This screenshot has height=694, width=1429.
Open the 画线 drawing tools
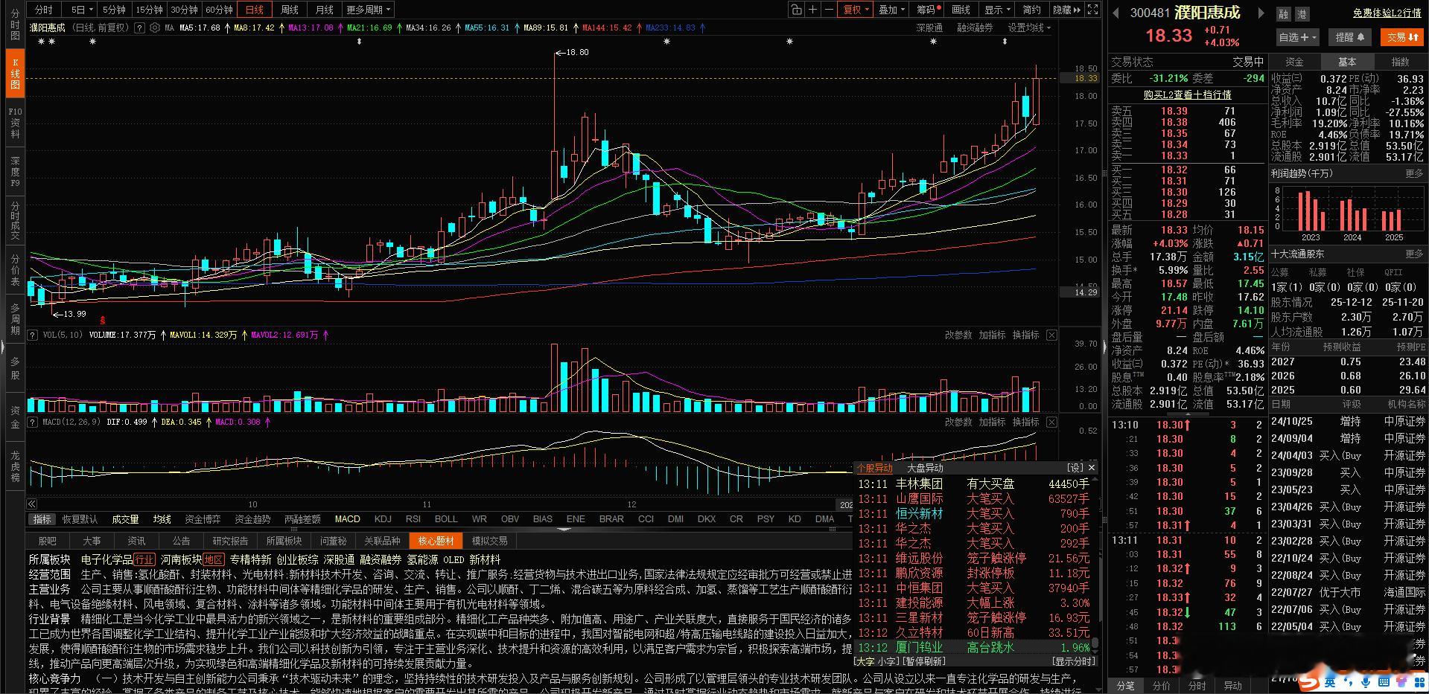[961, 10]
